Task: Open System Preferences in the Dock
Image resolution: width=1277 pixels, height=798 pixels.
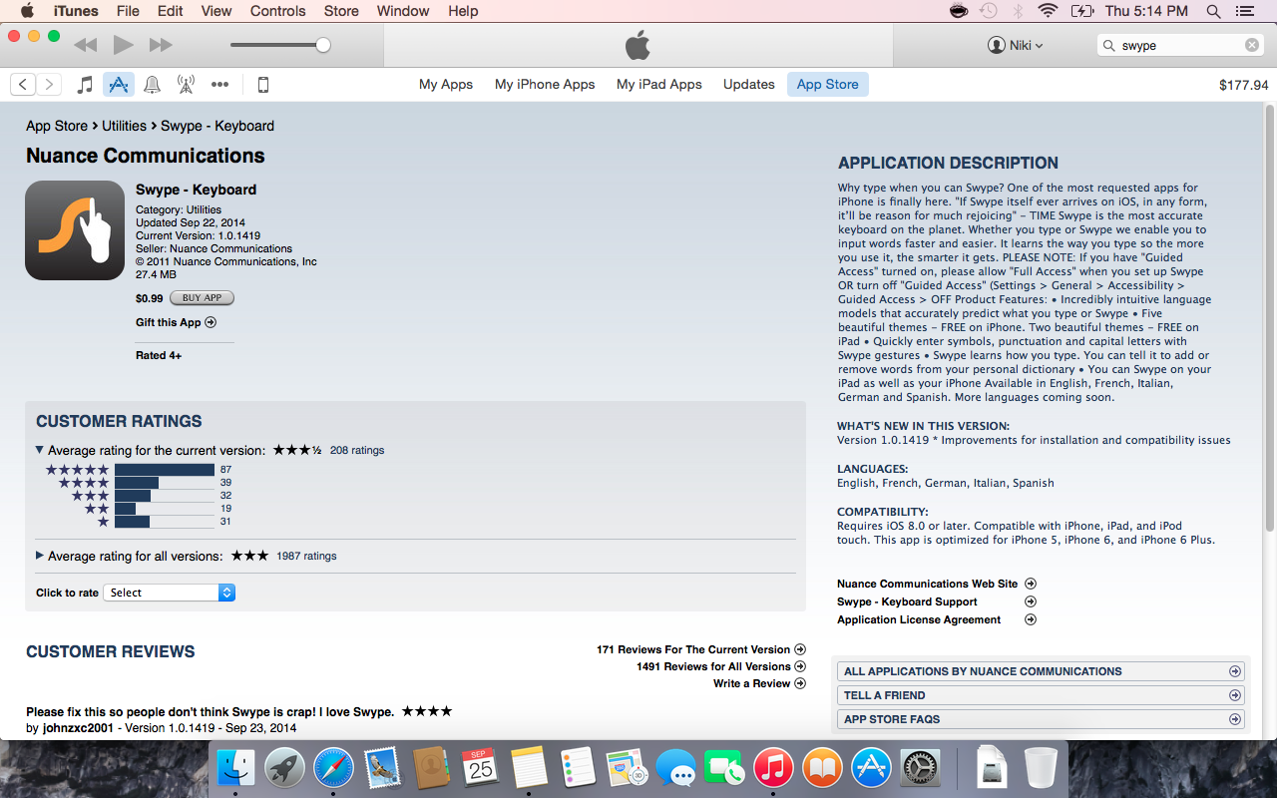Action: click(x=920, y=767)
